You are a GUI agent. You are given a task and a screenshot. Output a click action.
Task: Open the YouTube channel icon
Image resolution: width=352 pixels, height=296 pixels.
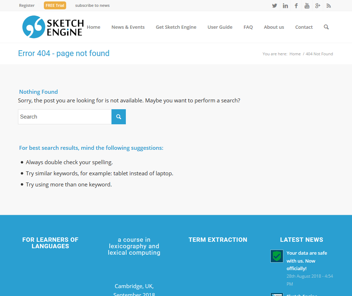click(x=307, y=5)
